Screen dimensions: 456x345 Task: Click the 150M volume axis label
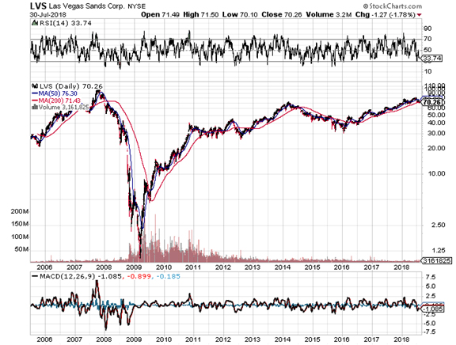pos(20,224)
